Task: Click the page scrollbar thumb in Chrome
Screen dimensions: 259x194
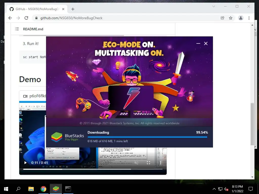Action: click(252, 124)
